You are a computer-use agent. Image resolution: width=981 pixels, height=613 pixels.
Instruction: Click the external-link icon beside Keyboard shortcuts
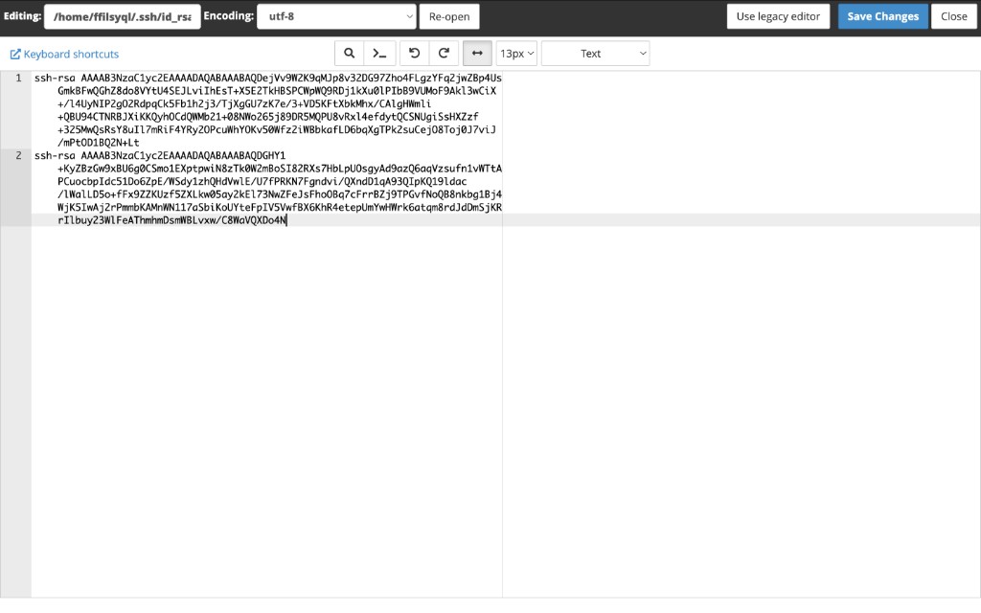pos(15,55)
